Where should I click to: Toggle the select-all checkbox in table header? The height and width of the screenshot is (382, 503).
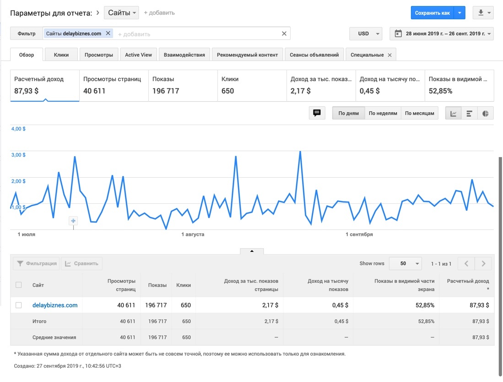(x=19, y=285)
